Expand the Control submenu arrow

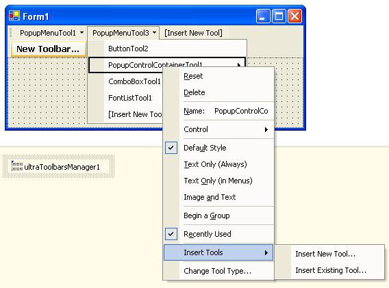pos(266,129)
